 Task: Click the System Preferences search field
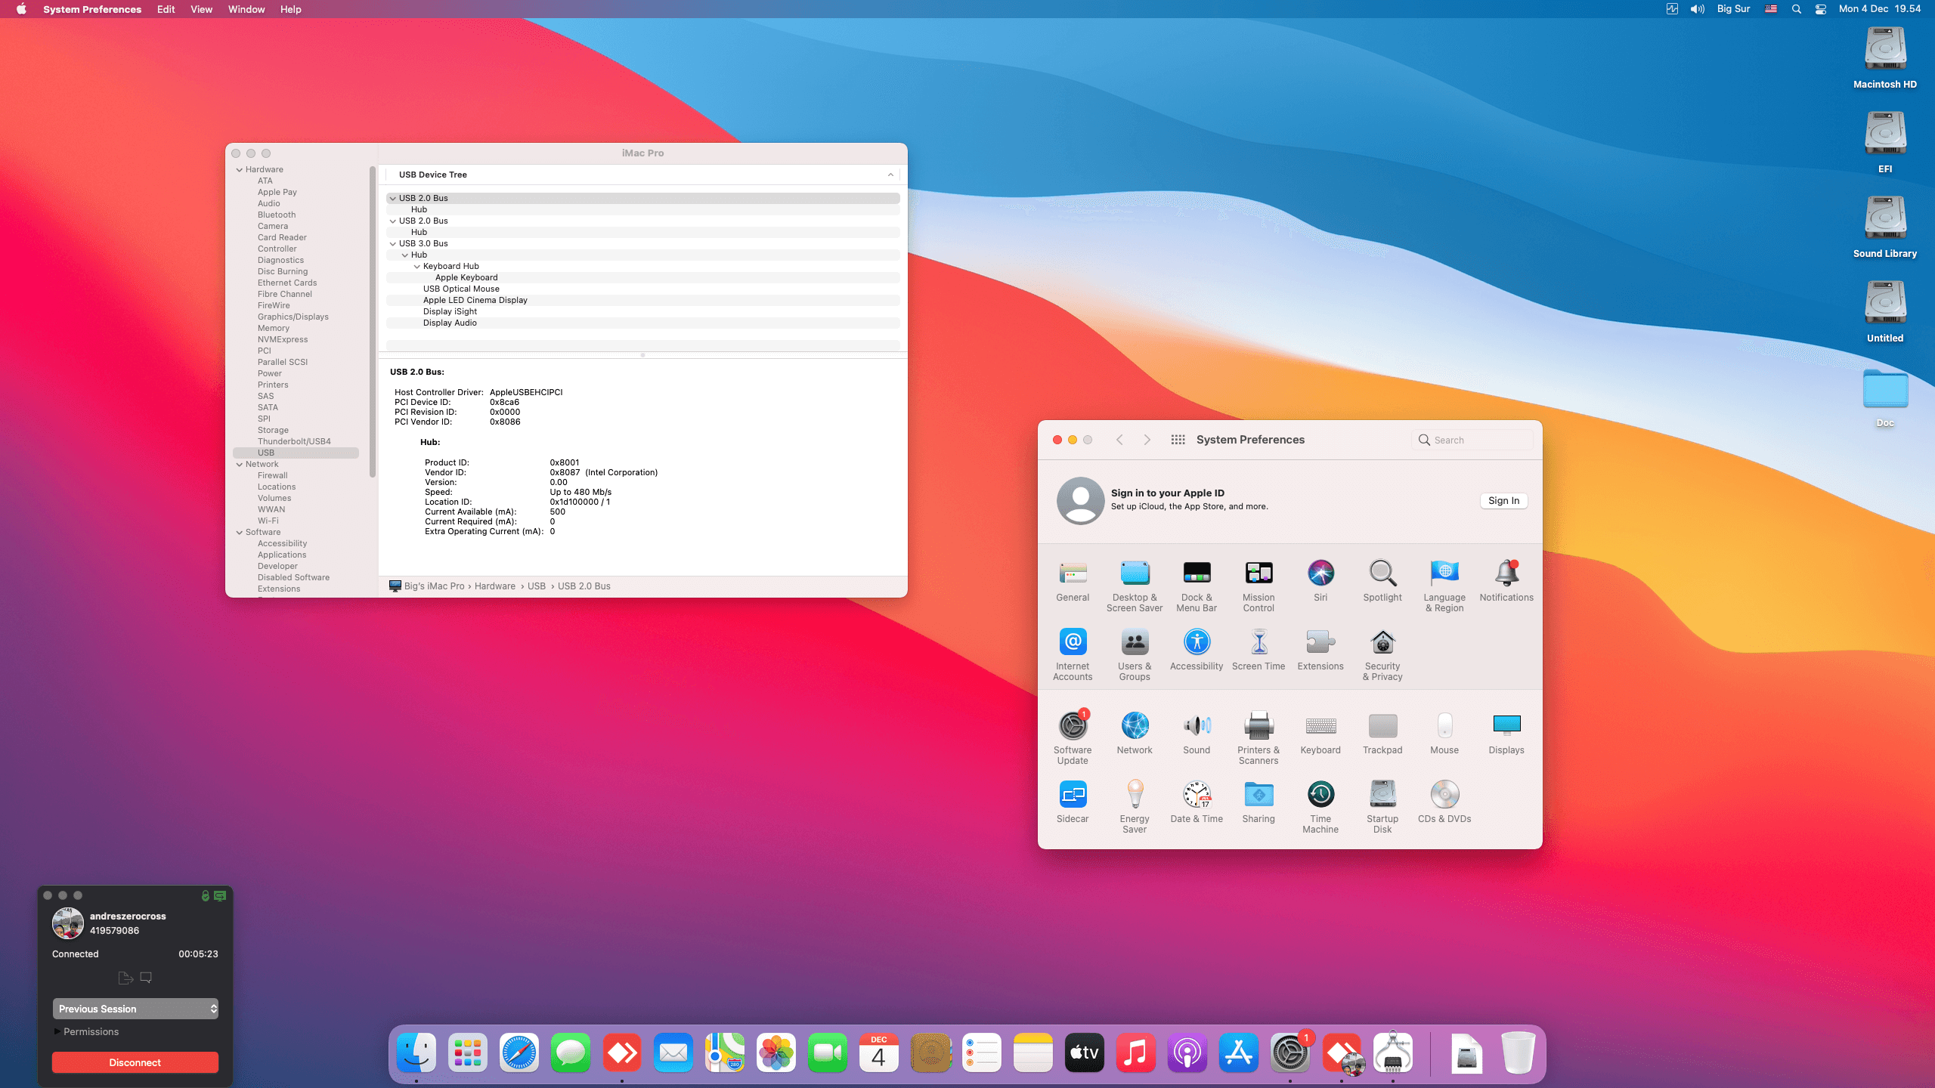coord(1472,440)
